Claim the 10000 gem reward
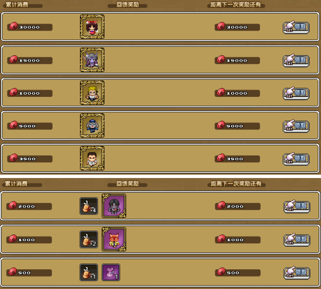The image size is (321, 289). pos(296,94)
